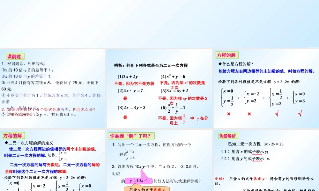This screenshot has width=319, height=191.
Task: Click the line 1. 根据题意，列出等式
Action: pyautogui.click(x=24, y=64)
